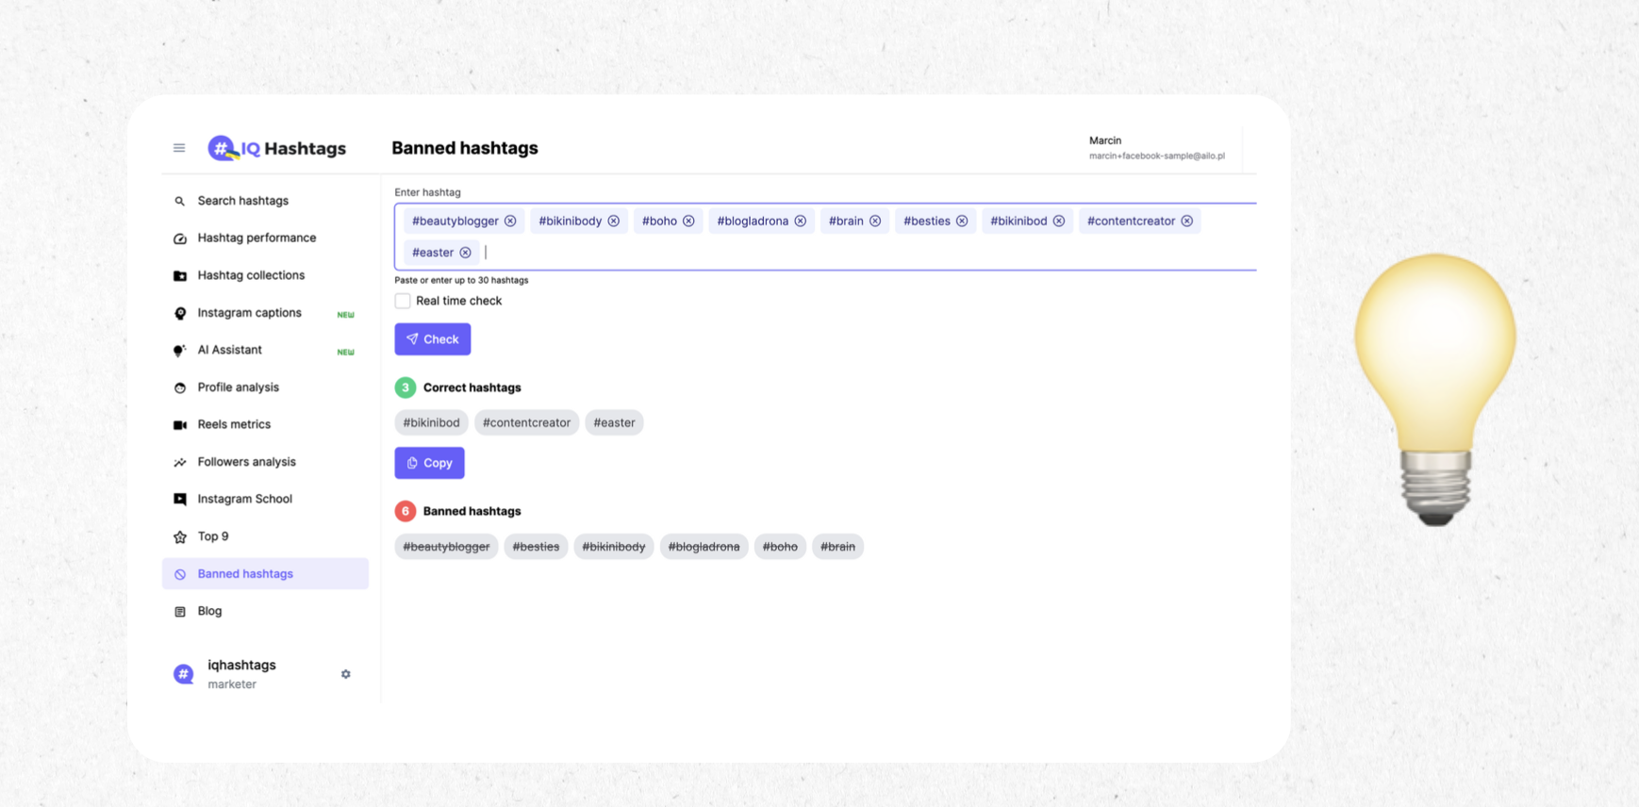
Task: Copy the correct hashtags
Action: click(x=429, y=463)
